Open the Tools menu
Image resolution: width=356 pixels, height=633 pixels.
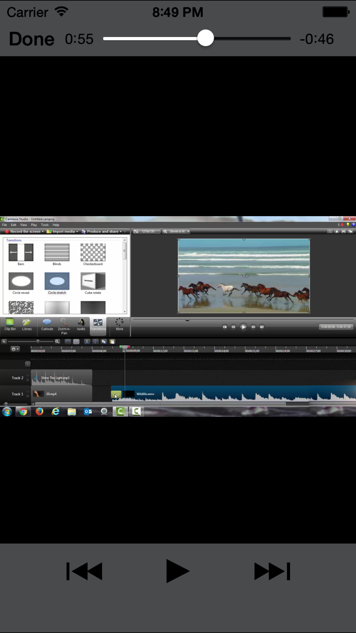tap(44, 225)
